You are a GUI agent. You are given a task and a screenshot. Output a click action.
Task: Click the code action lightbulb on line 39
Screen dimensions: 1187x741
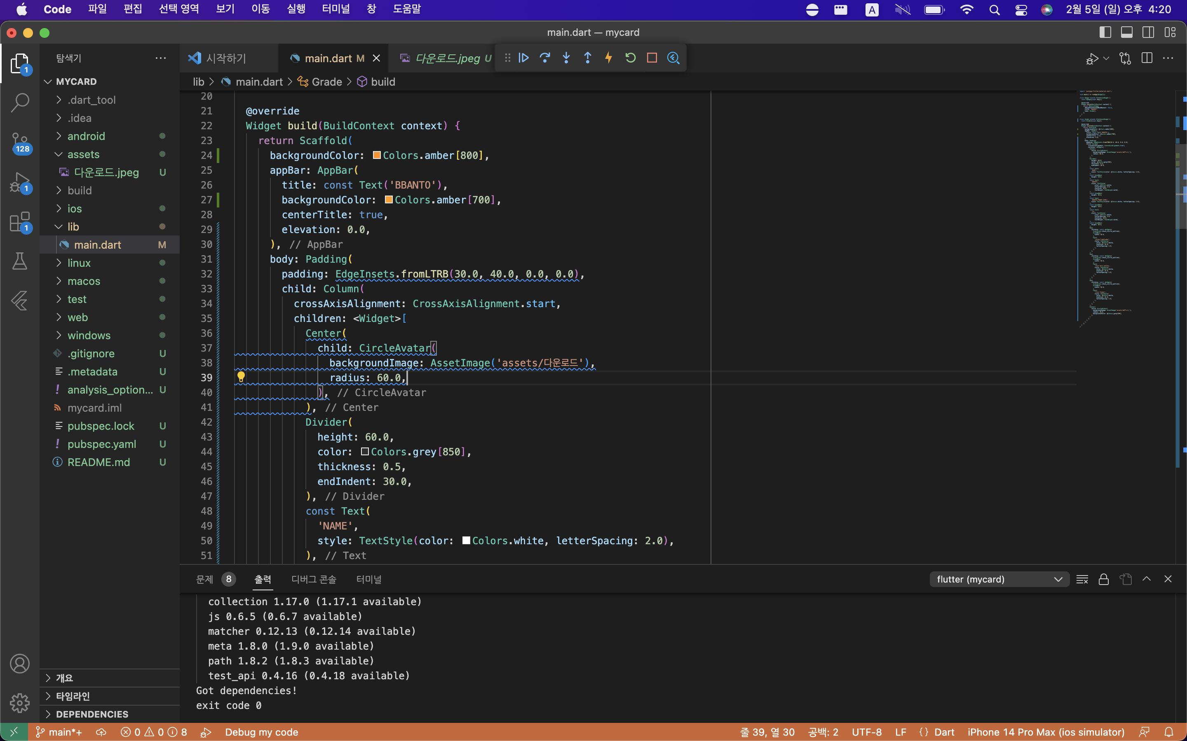(241, 377)
